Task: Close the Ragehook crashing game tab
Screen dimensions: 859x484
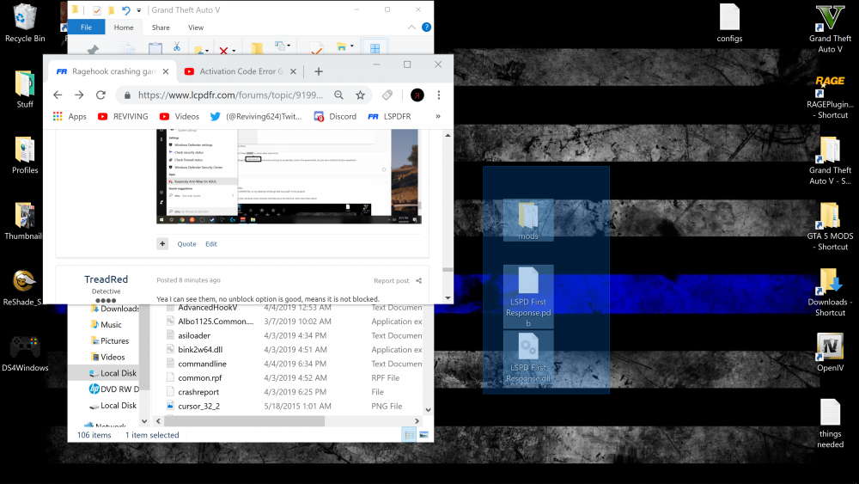Action: click(x=166, y=71)
